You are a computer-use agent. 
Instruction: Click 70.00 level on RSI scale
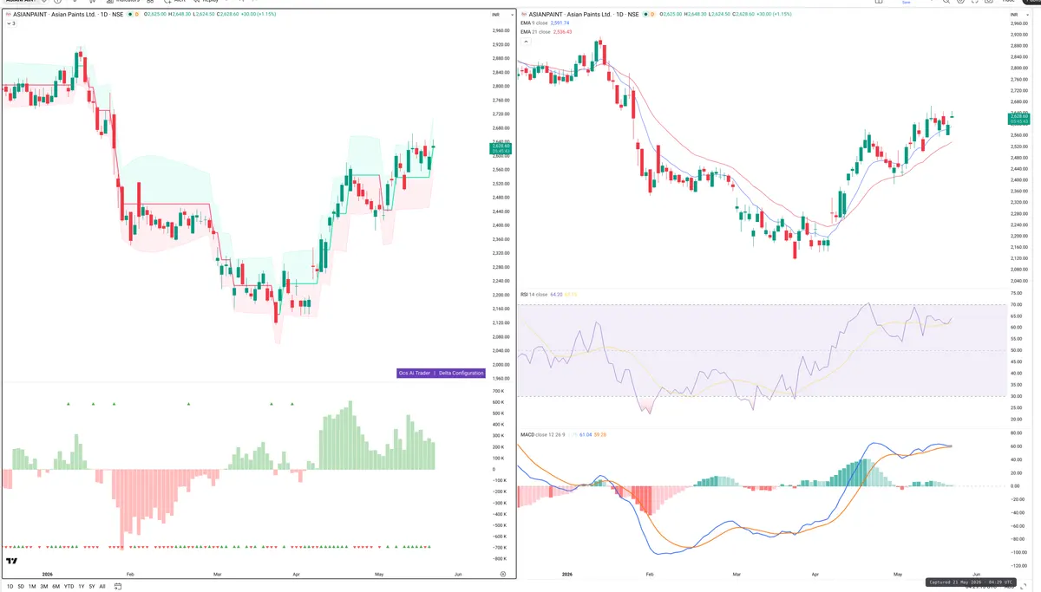[1016, 305]
